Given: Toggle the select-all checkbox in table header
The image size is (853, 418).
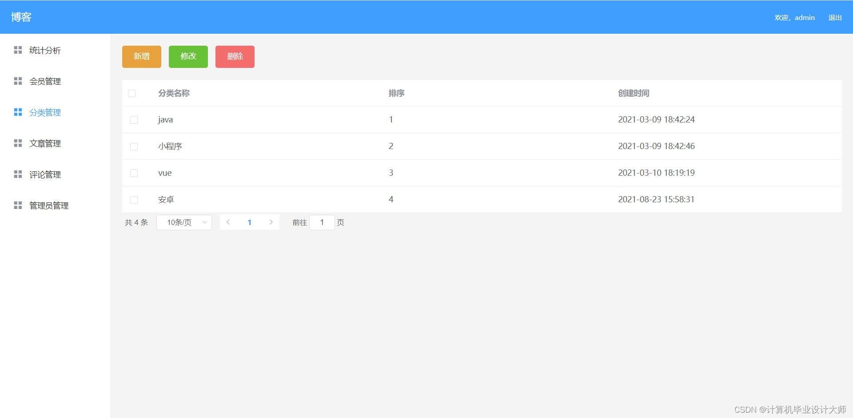Looking at the screenshot, I should 132,93.
